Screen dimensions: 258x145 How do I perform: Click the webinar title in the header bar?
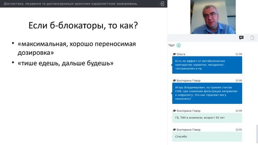[x=71, y=4]
